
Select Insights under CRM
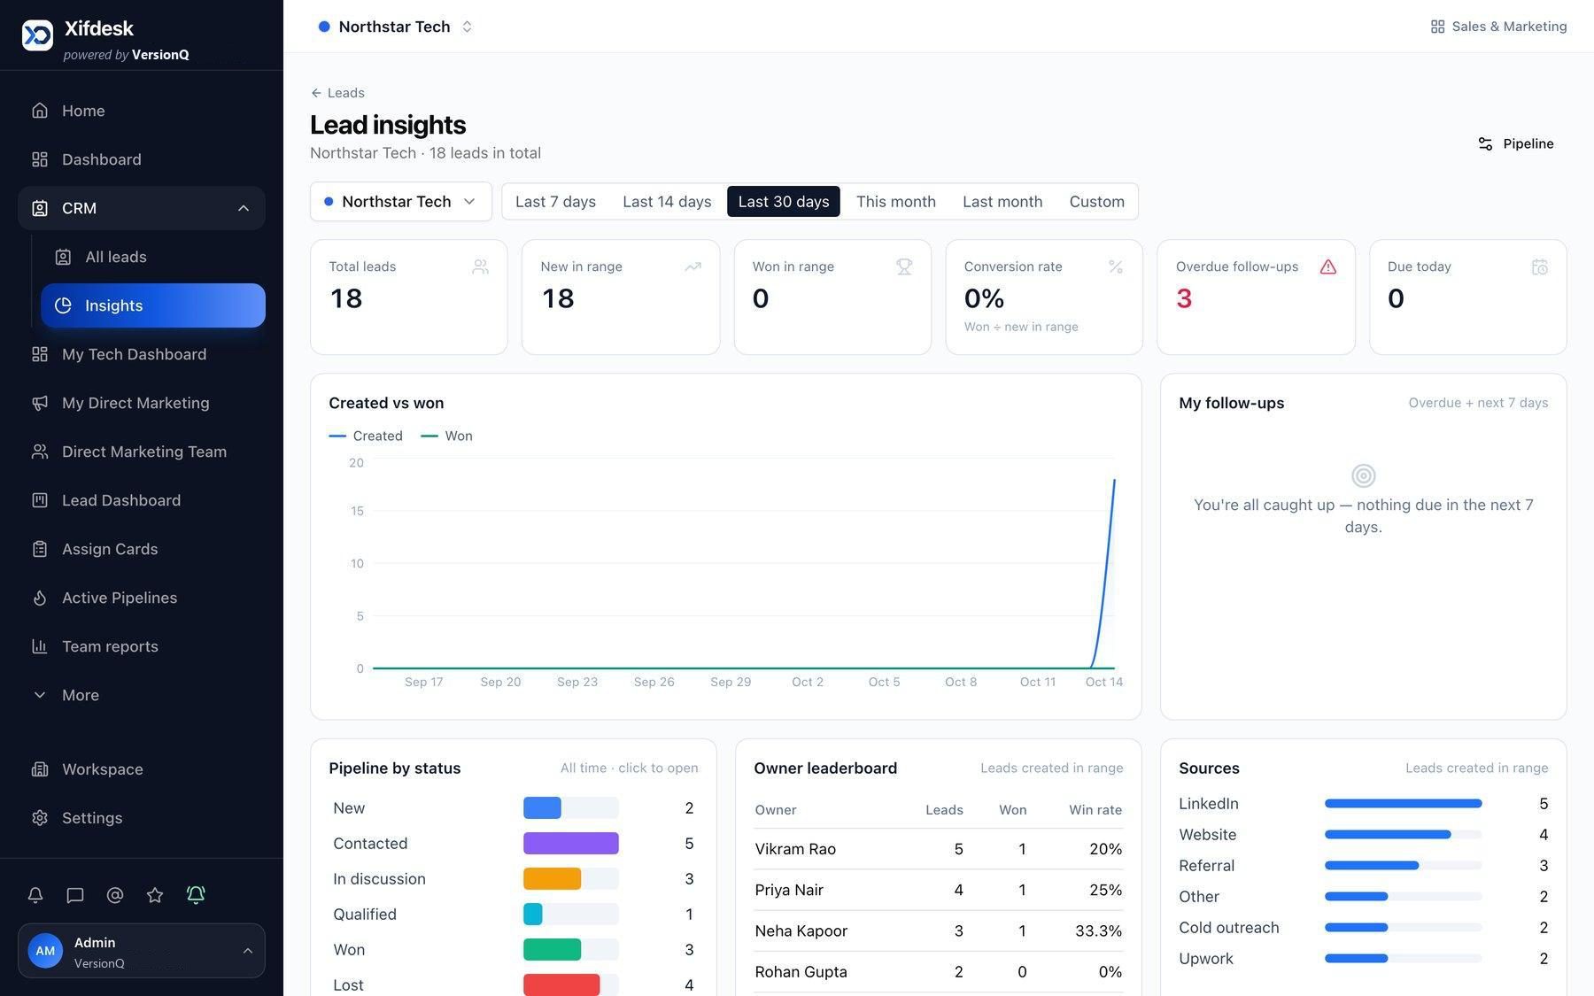pyautogui.click(x=153, y=305)
